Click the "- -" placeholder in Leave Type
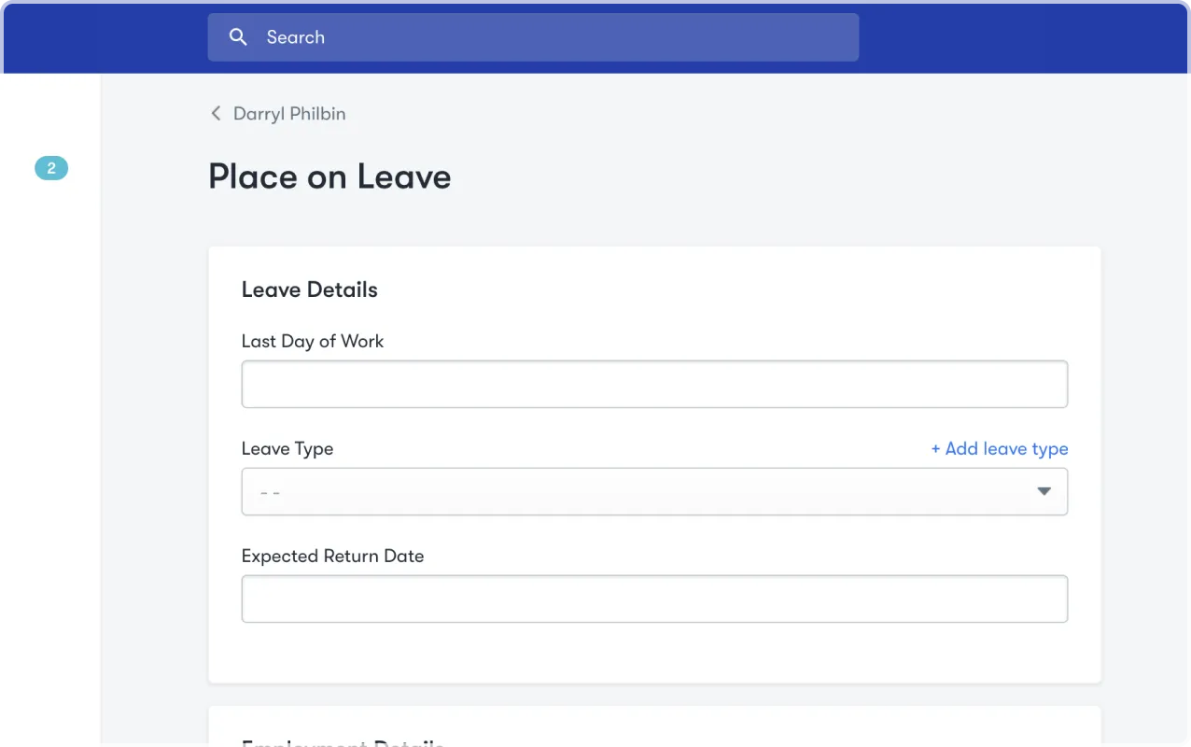The height and width of the screenshot is (747, 1191). click(271, 493)
